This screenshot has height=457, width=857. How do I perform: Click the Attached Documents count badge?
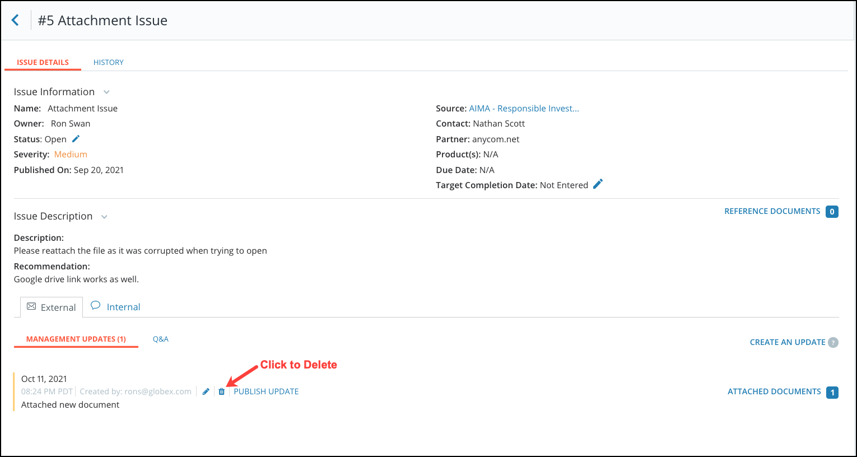click(832, 393)
